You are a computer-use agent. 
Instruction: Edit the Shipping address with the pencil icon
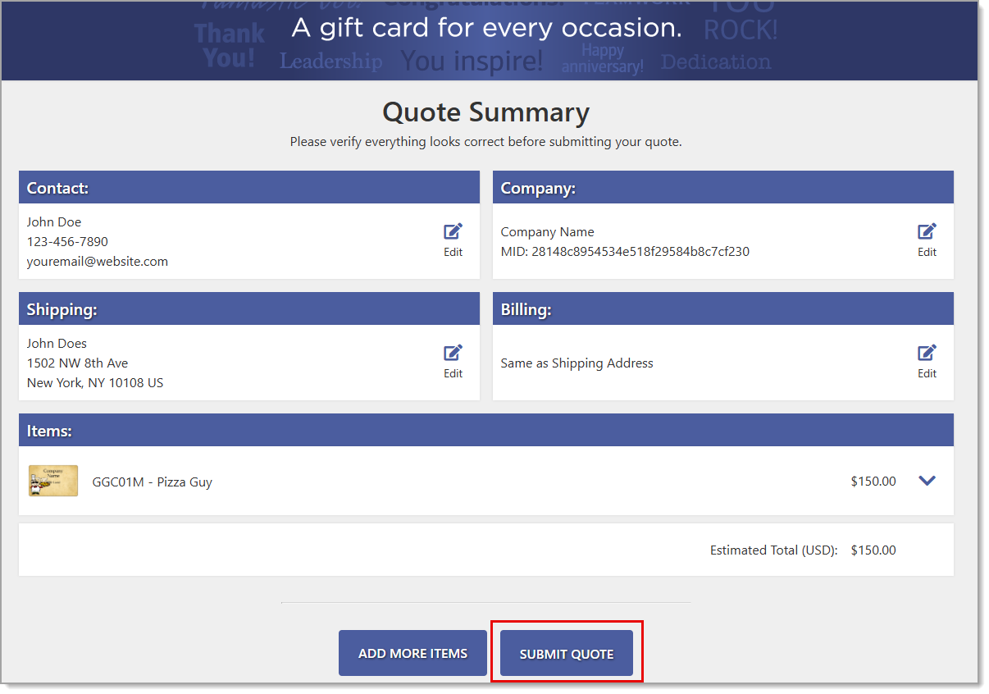453,352
